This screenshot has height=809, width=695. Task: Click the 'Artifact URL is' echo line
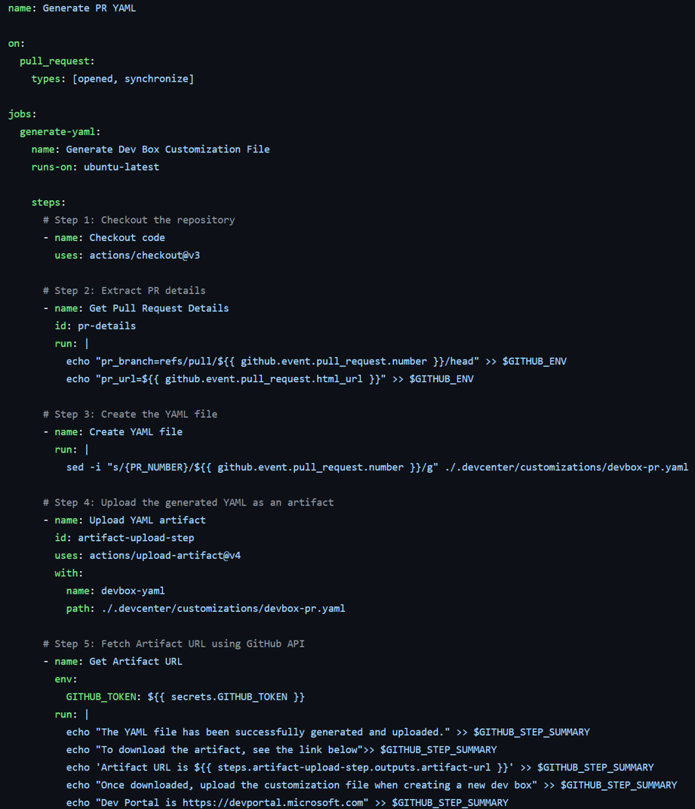(x=360, y=767)
